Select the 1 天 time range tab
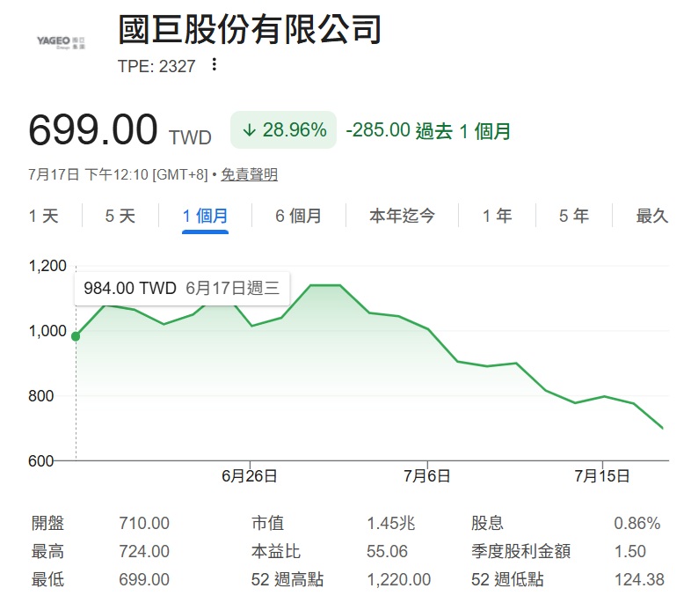The height and width of the screenshot is (603, 691). tap(44, 217)
